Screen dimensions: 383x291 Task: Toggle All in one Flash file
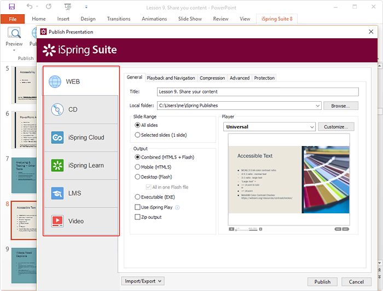tap(148, 187)
